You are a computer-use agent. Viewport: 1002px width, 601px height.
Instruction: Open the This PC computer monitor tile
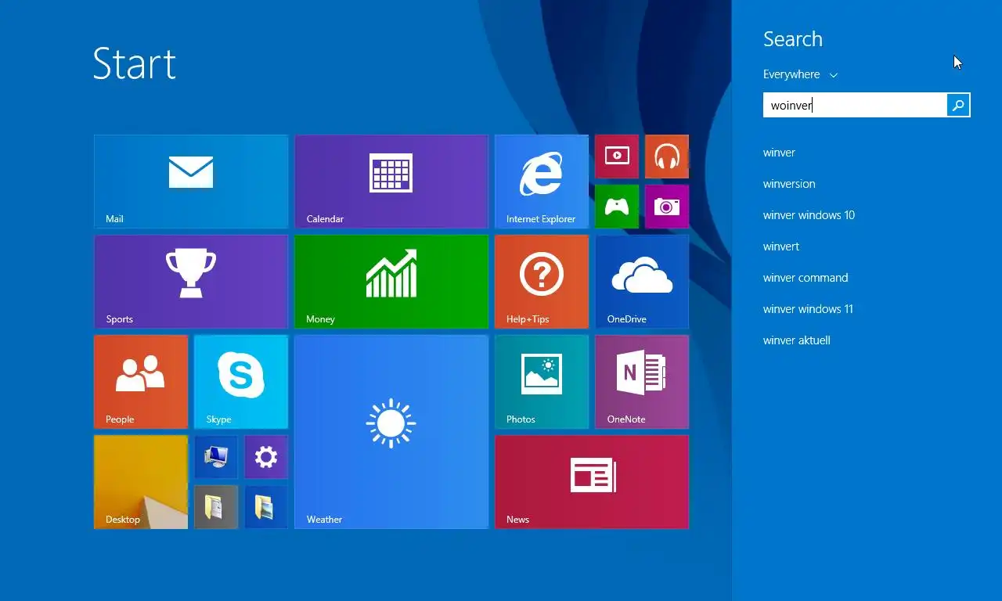216,457
